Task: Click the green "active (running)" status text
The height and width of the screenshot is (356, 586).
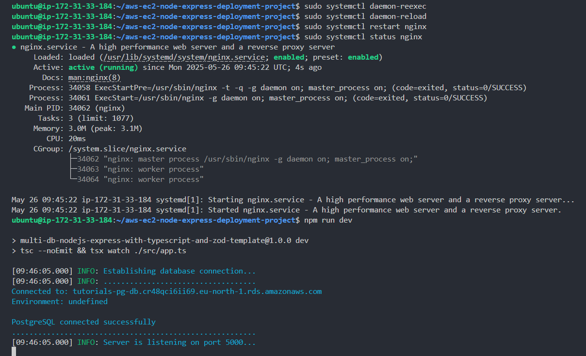Action: click(x=103, y=67)
